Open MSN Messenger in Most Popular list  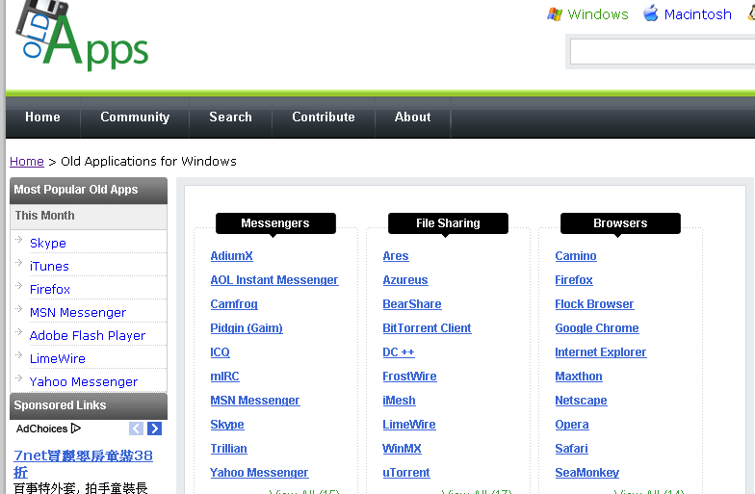(77, 312)
